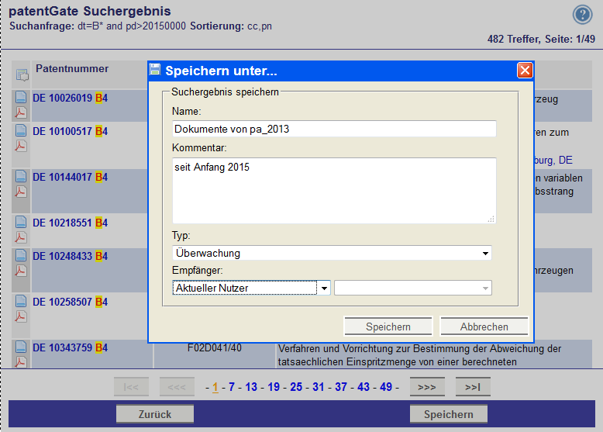Open document view icon for DE 10258507
This screenshot has width=603, height=432.
21,302
